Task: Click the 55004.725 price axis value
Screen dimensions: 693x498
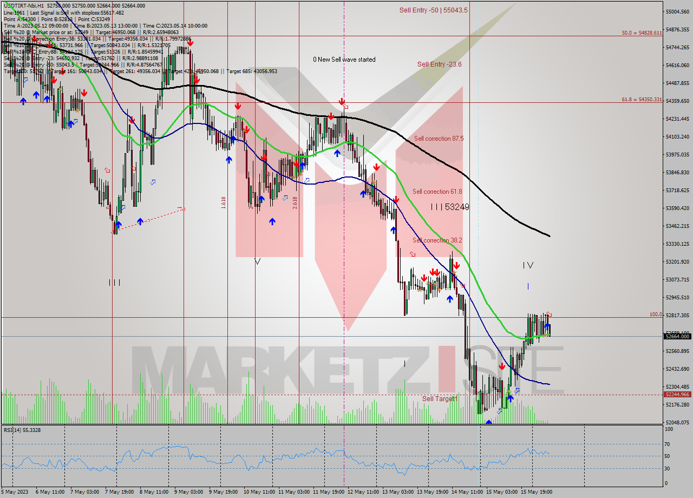Action: point(677,11)
